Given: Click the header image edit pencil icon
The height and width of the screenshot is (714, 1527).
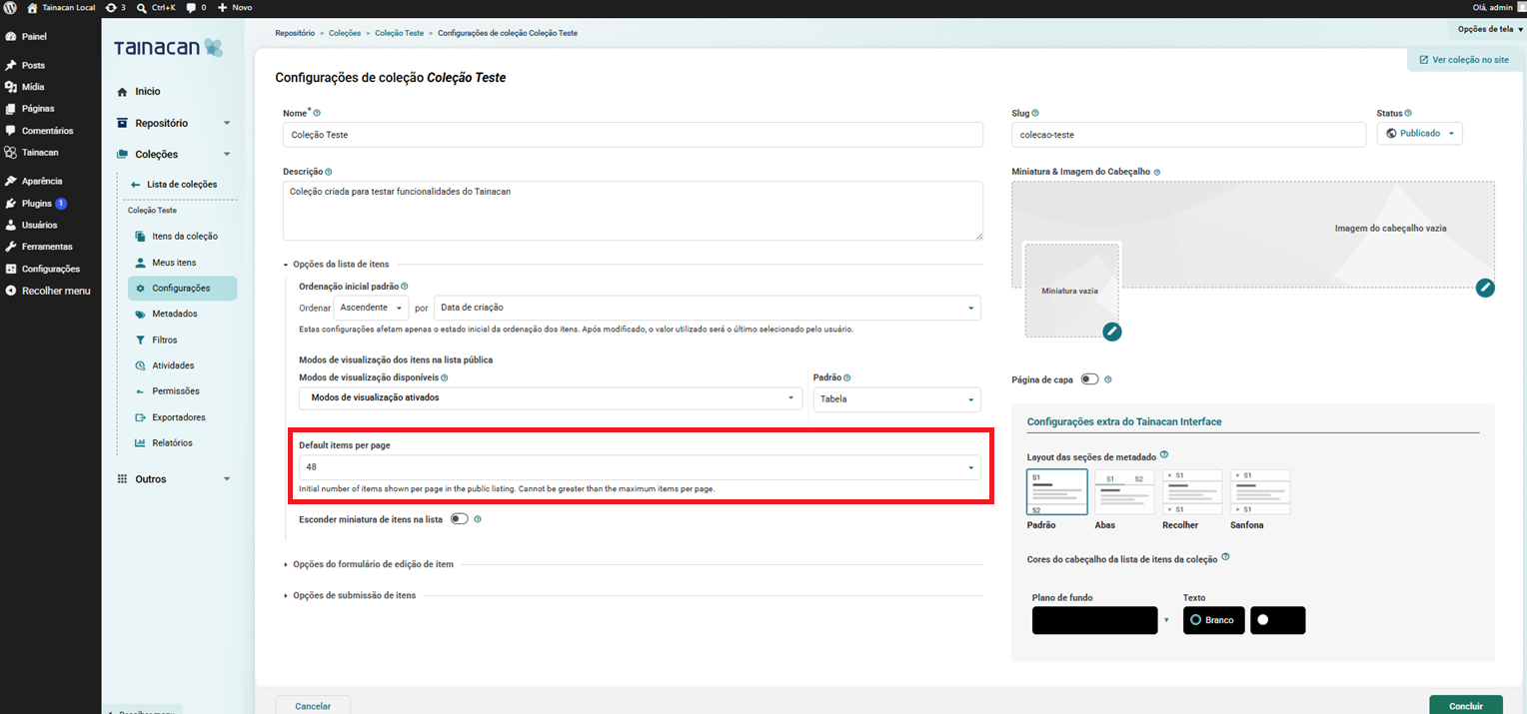Looking at the screenshot, I should [x=1485, y=288].
